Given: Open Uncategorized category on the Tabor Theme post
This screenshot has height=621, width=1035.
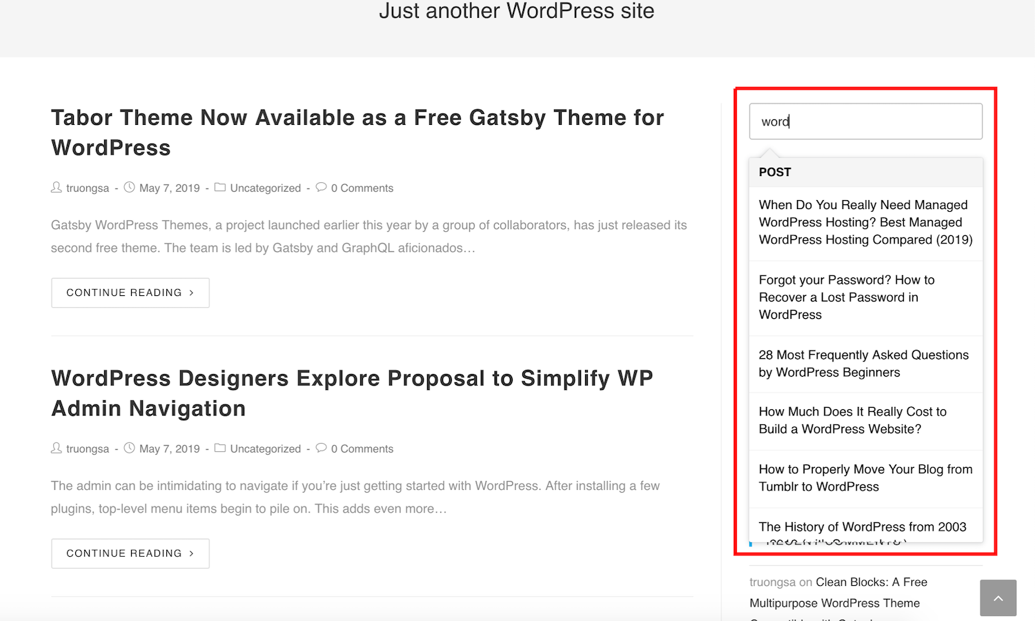Looking at the screenshot, I should tap(266, 188).
